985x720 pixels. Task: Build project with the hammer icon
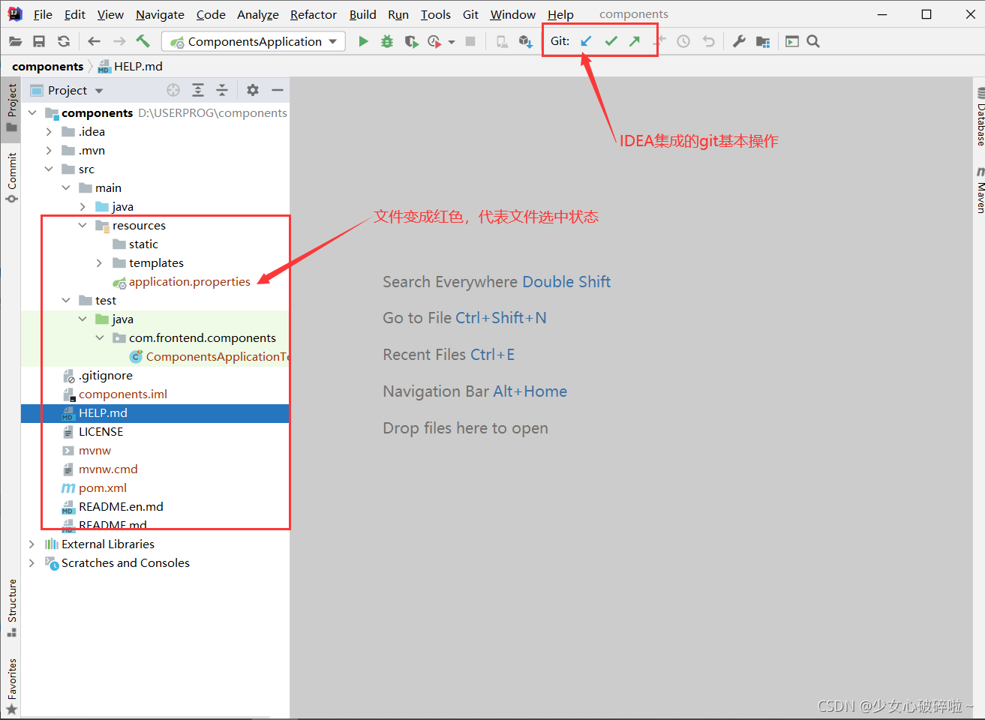tap(143, 41)
